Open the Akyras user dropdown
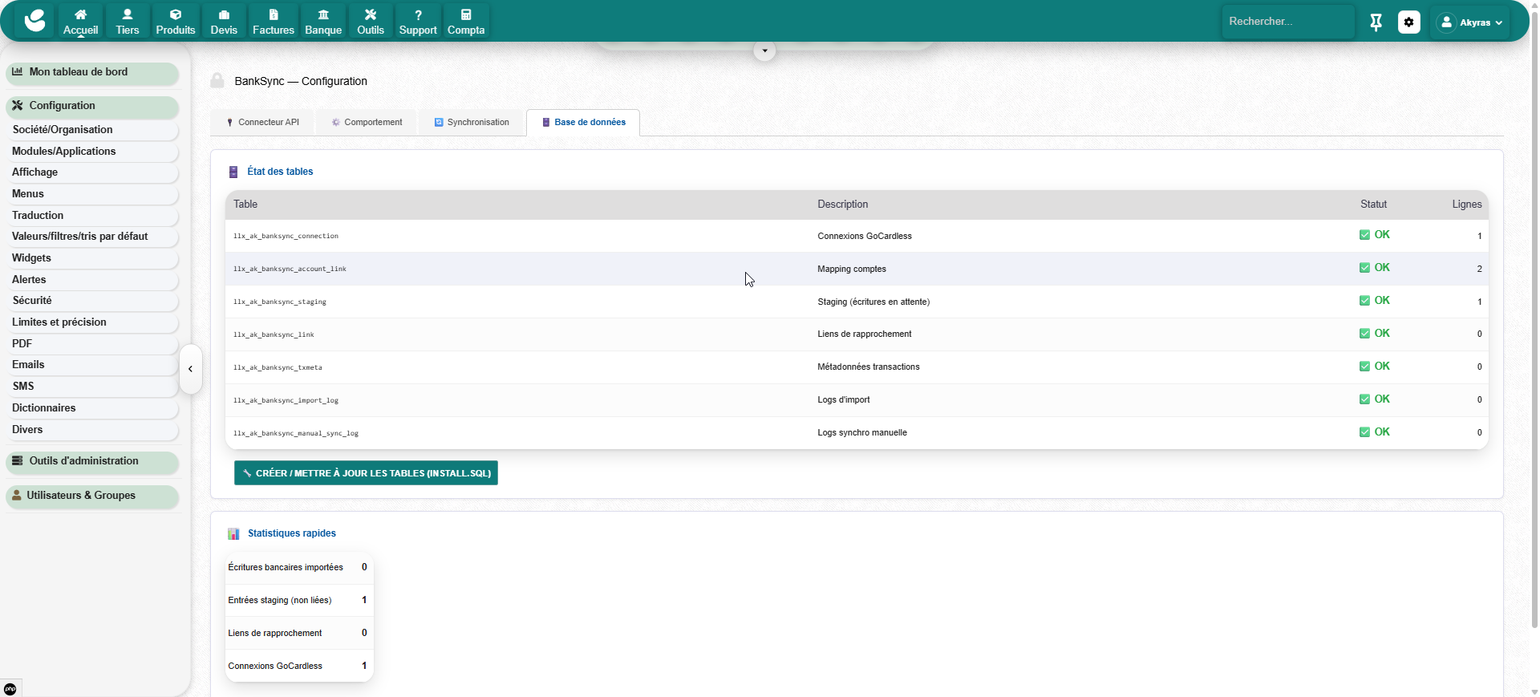 pyautogui.click(x=1471, y=22)
